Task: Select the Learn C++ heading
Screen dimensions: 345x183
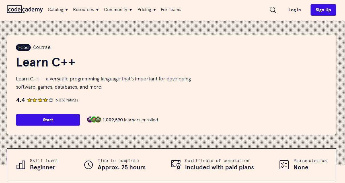Action: pyautogui.click(x=46, y=62)
